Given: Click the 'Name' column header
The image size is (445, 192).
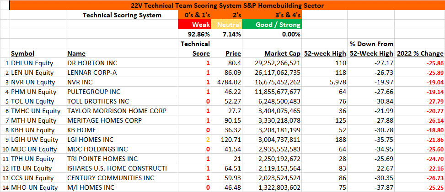Looking at the screenshot, I should pyautogui.click(x=122, y=53).
